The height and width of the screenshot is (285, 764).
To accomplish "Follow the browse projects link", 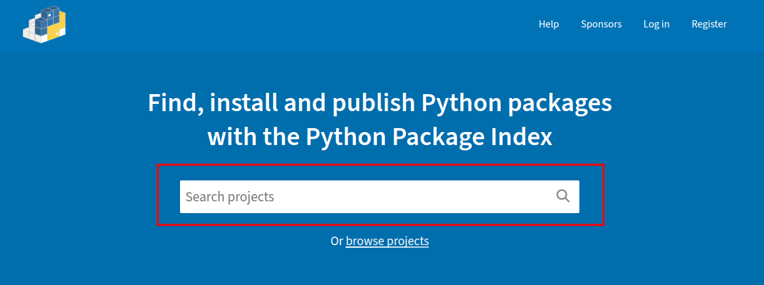I will click(x=388, y=241).
